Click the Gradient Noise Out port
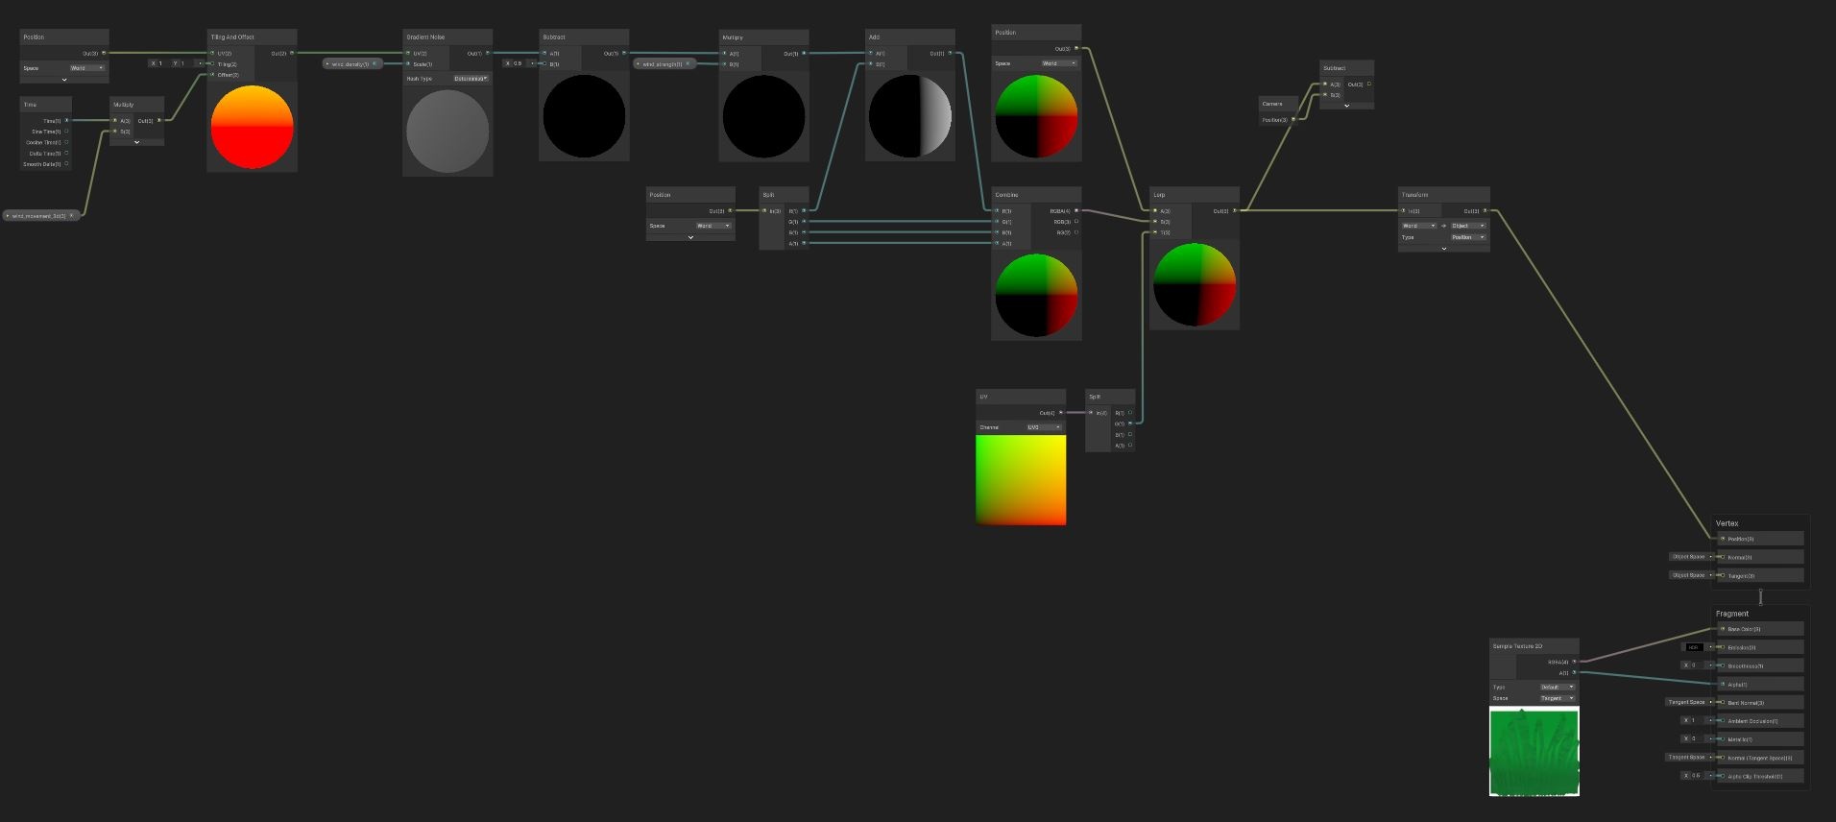This screenshot has width=1836, height=822. tap(488, 54)
